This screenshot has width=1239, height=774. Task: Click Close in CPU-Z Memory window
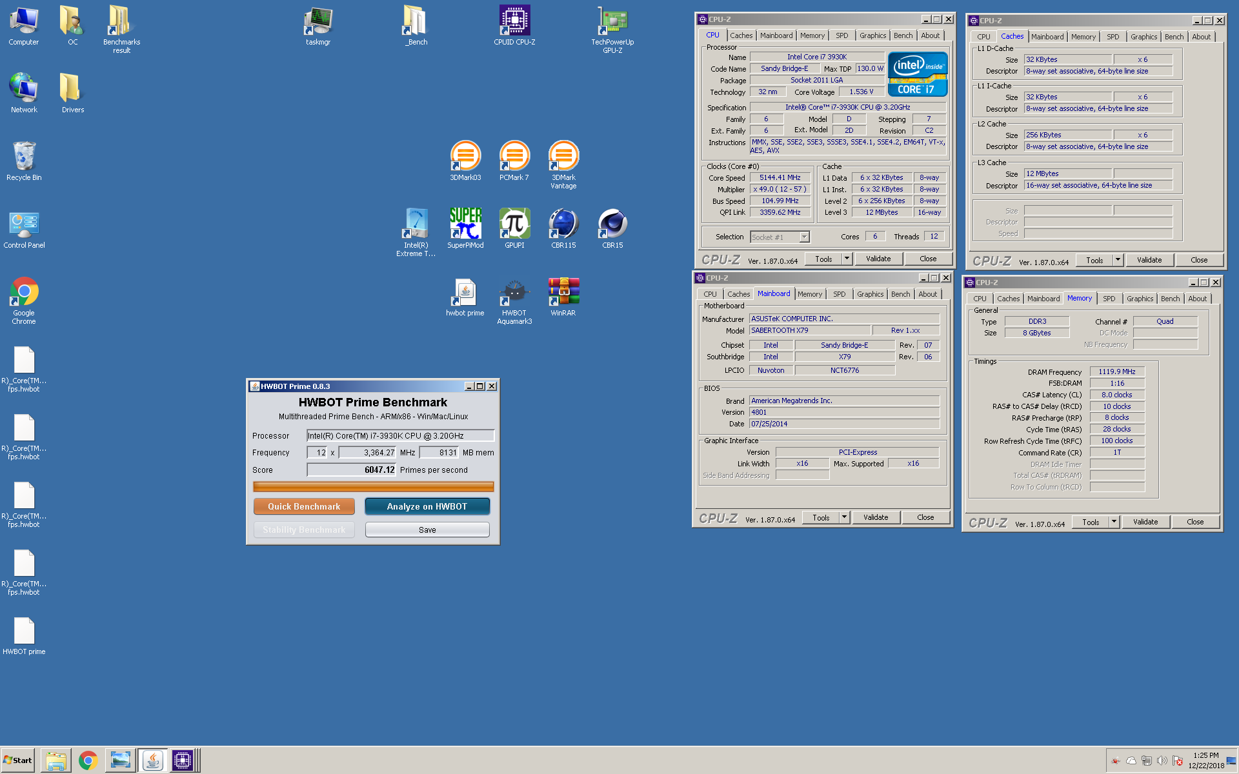tap(1195, 522)
